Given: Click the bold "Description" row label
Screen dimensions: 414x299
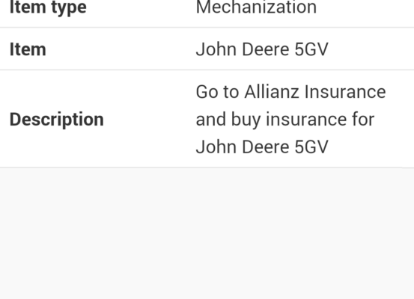Looking at the screenshot, I should click(56, 119).
